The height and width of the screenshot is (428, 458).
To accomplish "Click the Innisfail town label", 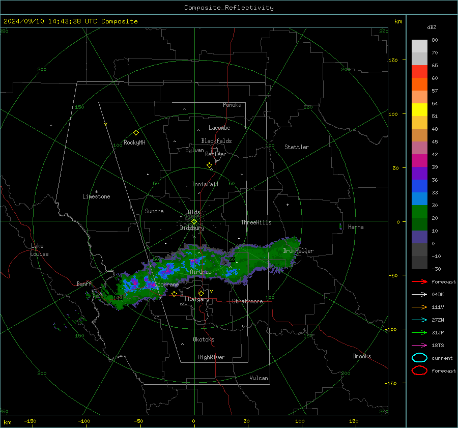I will click(x=205, y=184).
